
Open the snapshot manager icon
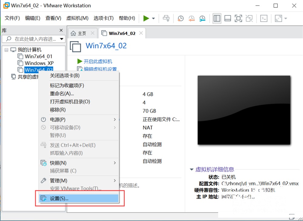(202, 18)
